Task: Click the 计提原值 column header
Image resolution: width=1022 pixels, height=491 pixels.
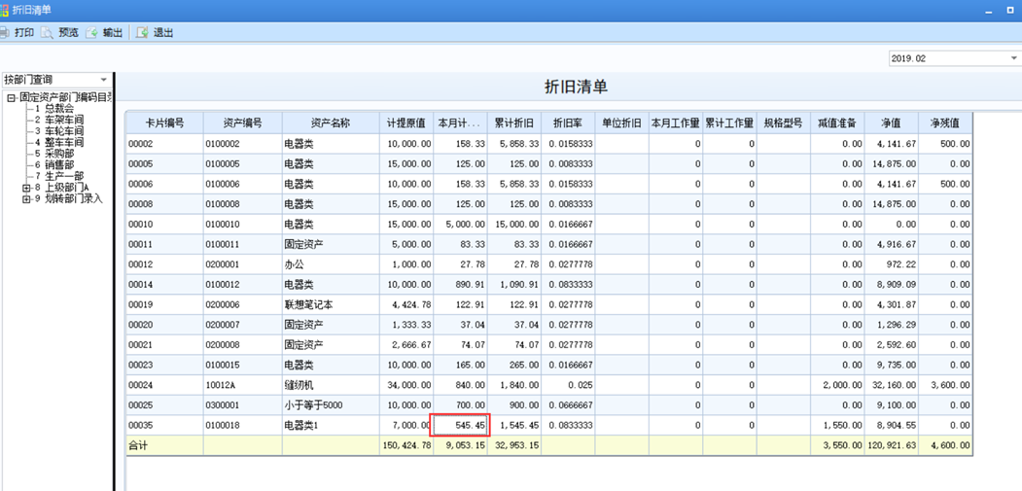Action: [406, 123]
